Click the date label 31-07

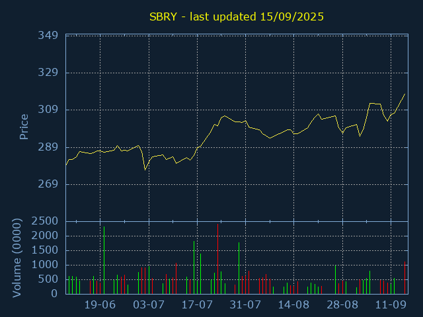(x=245, y=305)
